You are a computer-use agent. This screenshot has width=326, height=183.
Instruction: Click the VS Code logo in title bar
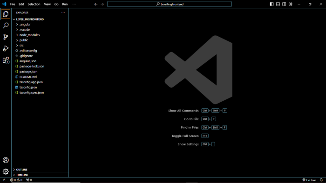(4, 4)
